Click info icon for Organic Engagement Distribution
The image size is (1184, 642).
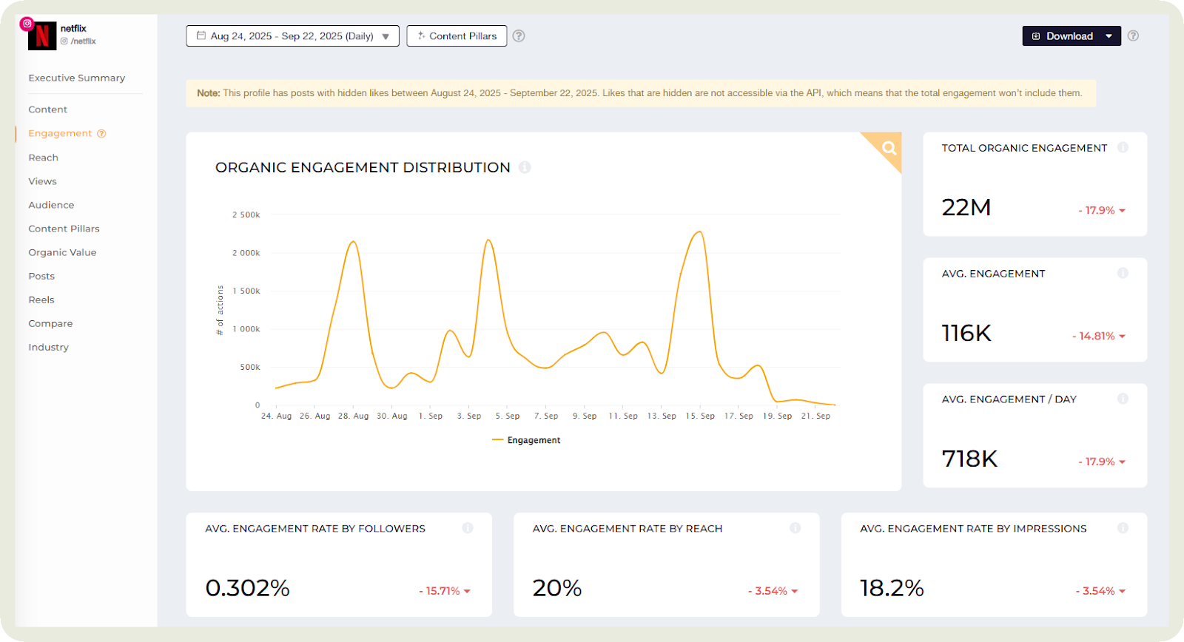pyautogui.click(x=525, y=168)
